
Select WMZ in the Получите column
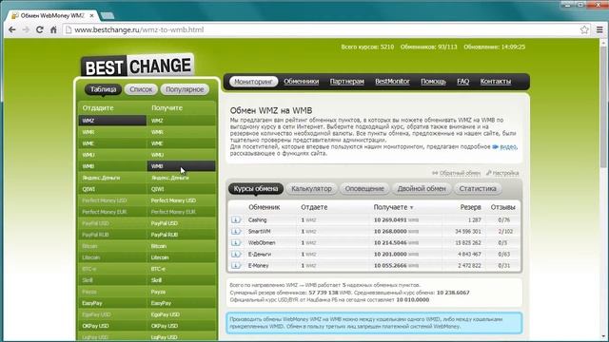181,121
